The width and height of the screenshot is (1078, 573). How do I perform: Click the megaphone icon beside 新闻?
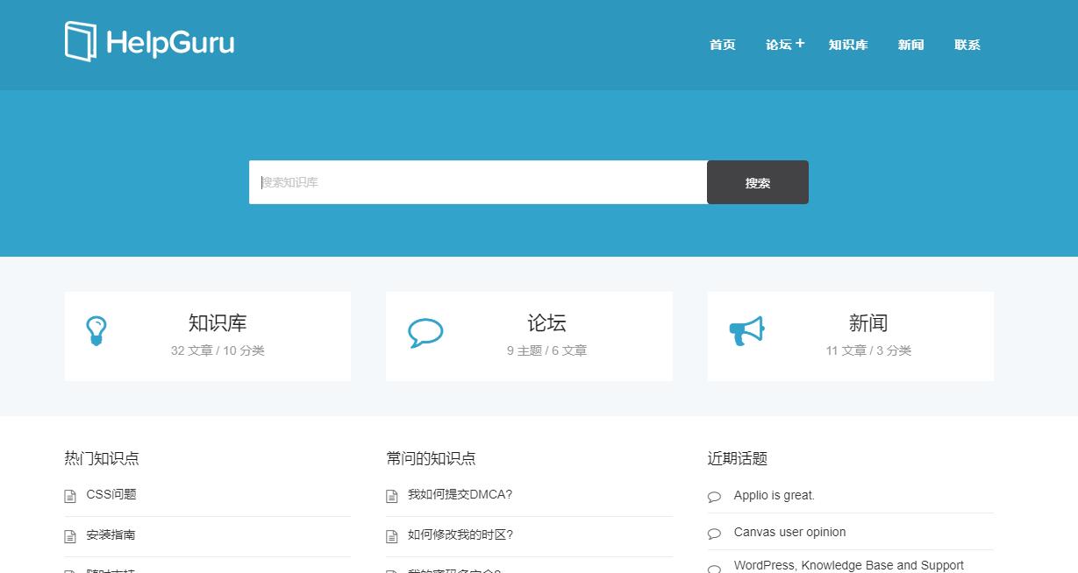(x=746, y=331)
